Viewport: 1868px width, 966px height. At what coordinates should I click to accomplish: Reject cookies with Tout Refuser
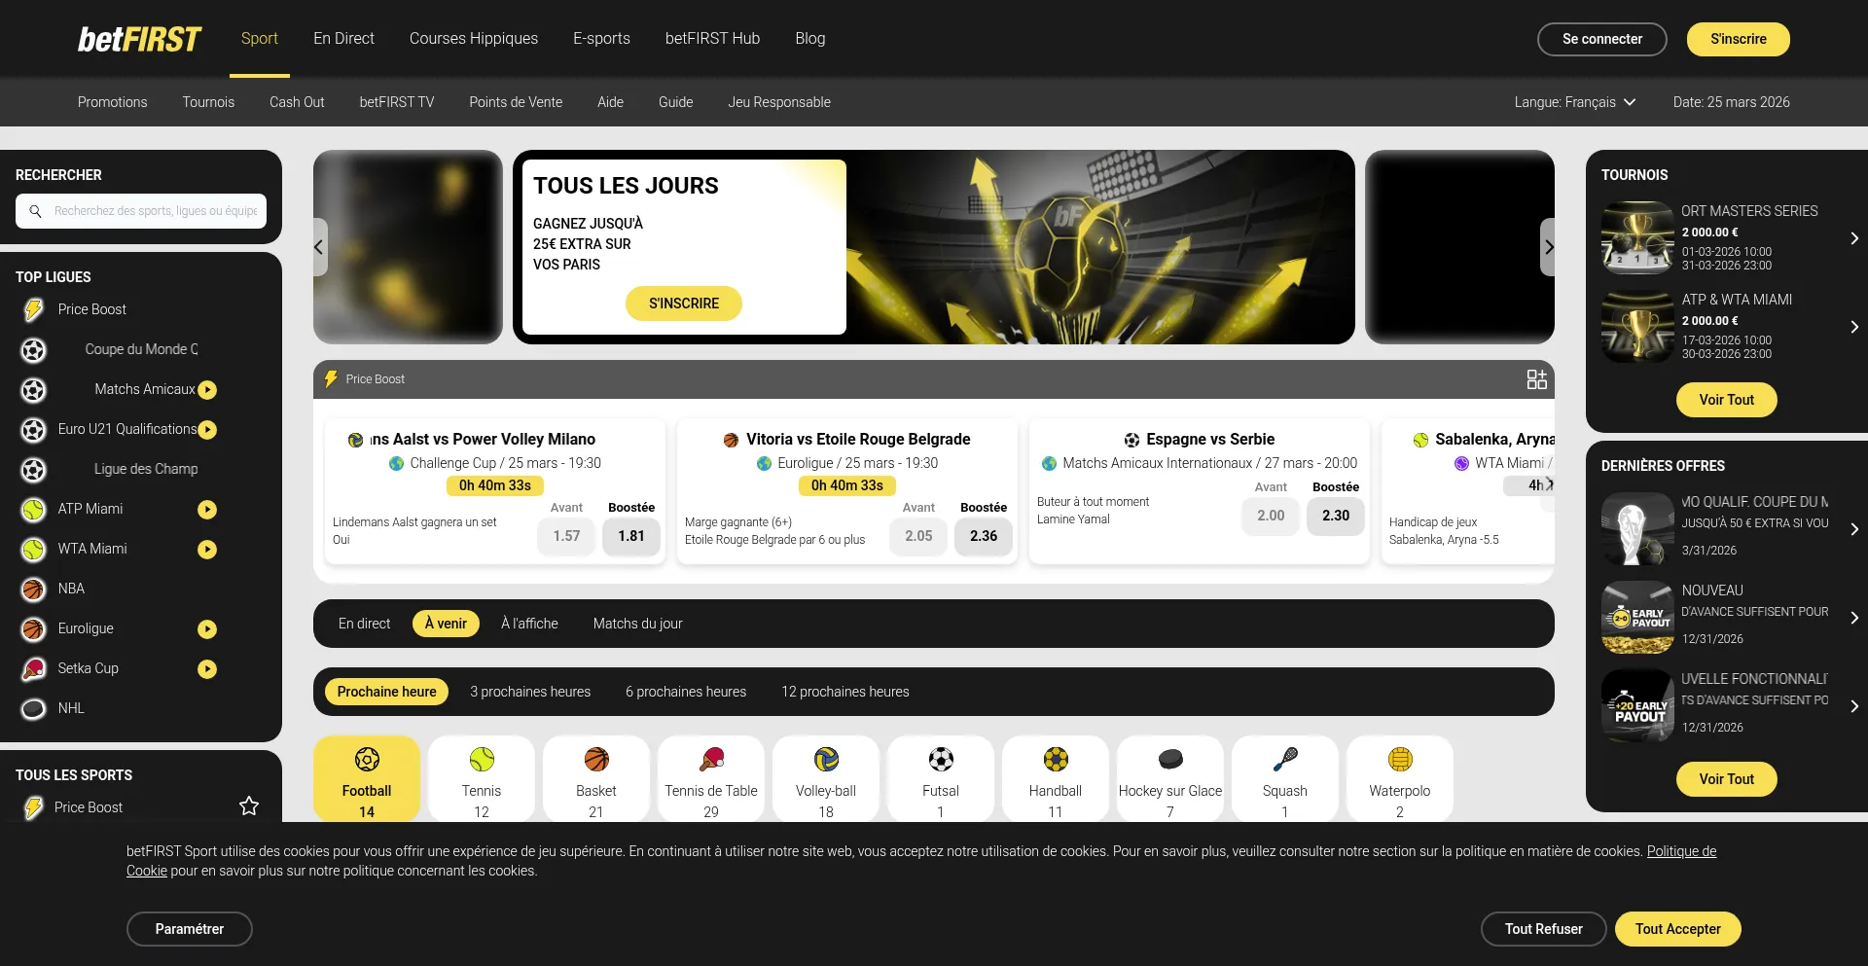pyautogui.click(x=1543, y=929)
